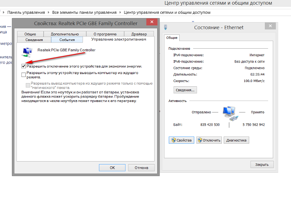Uncheck 'Разрешить отключение этого устройства для экономии энергии'
Viewport: 291px width, 204px height.
[x=24, y=66]
